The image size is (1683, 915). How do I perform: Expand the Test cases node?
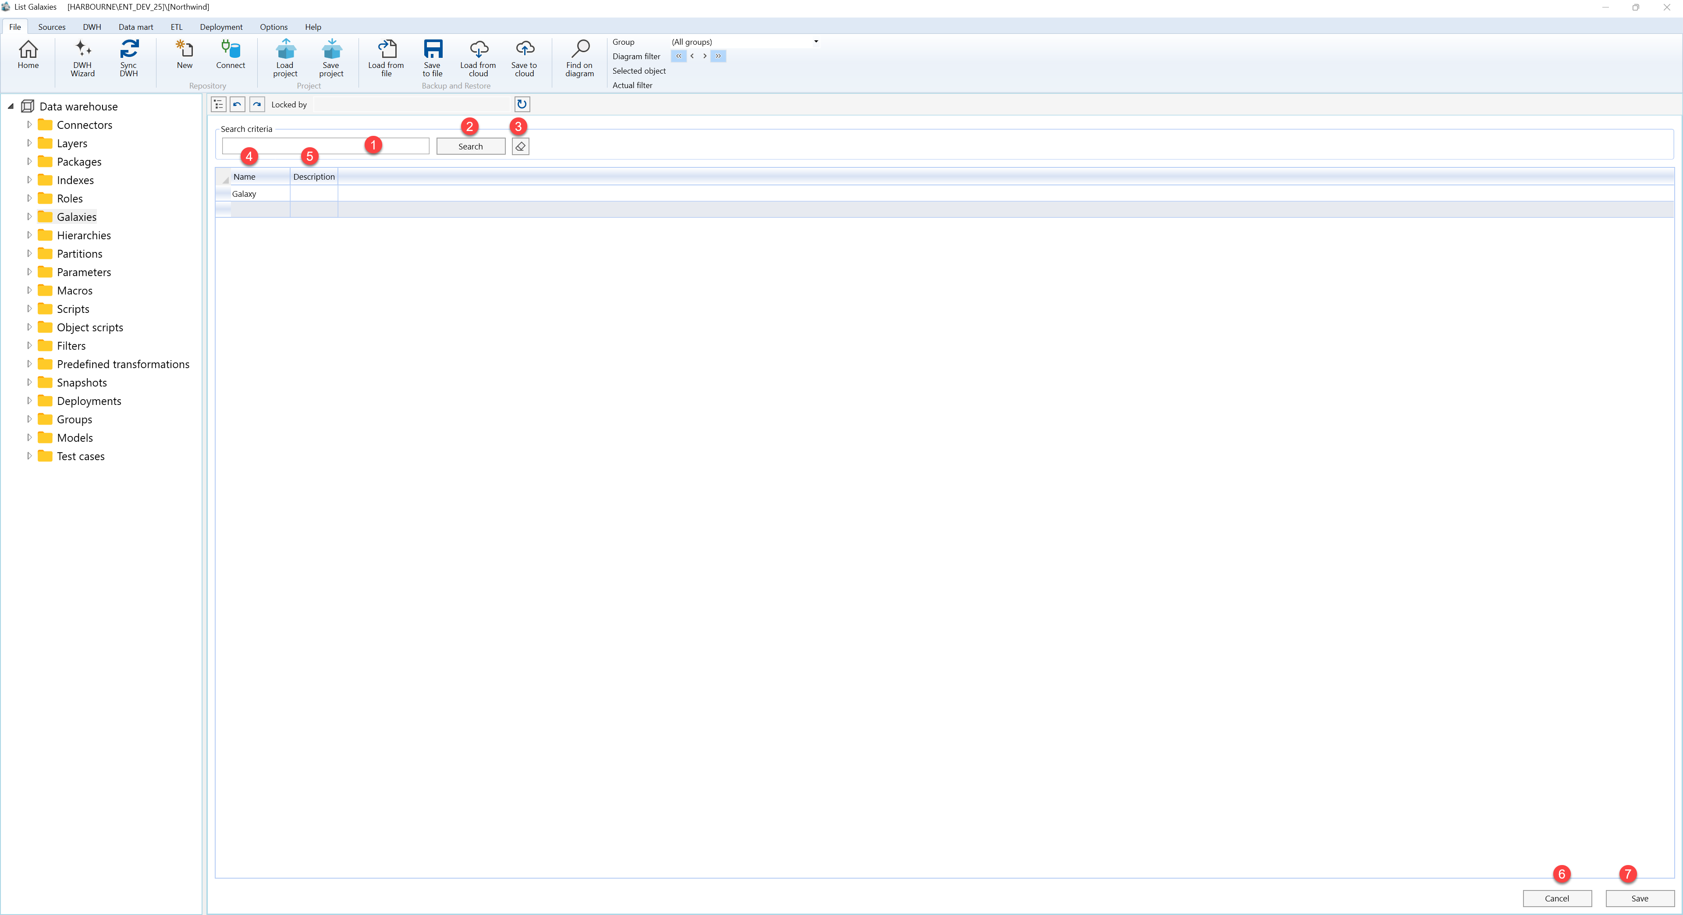29,456
